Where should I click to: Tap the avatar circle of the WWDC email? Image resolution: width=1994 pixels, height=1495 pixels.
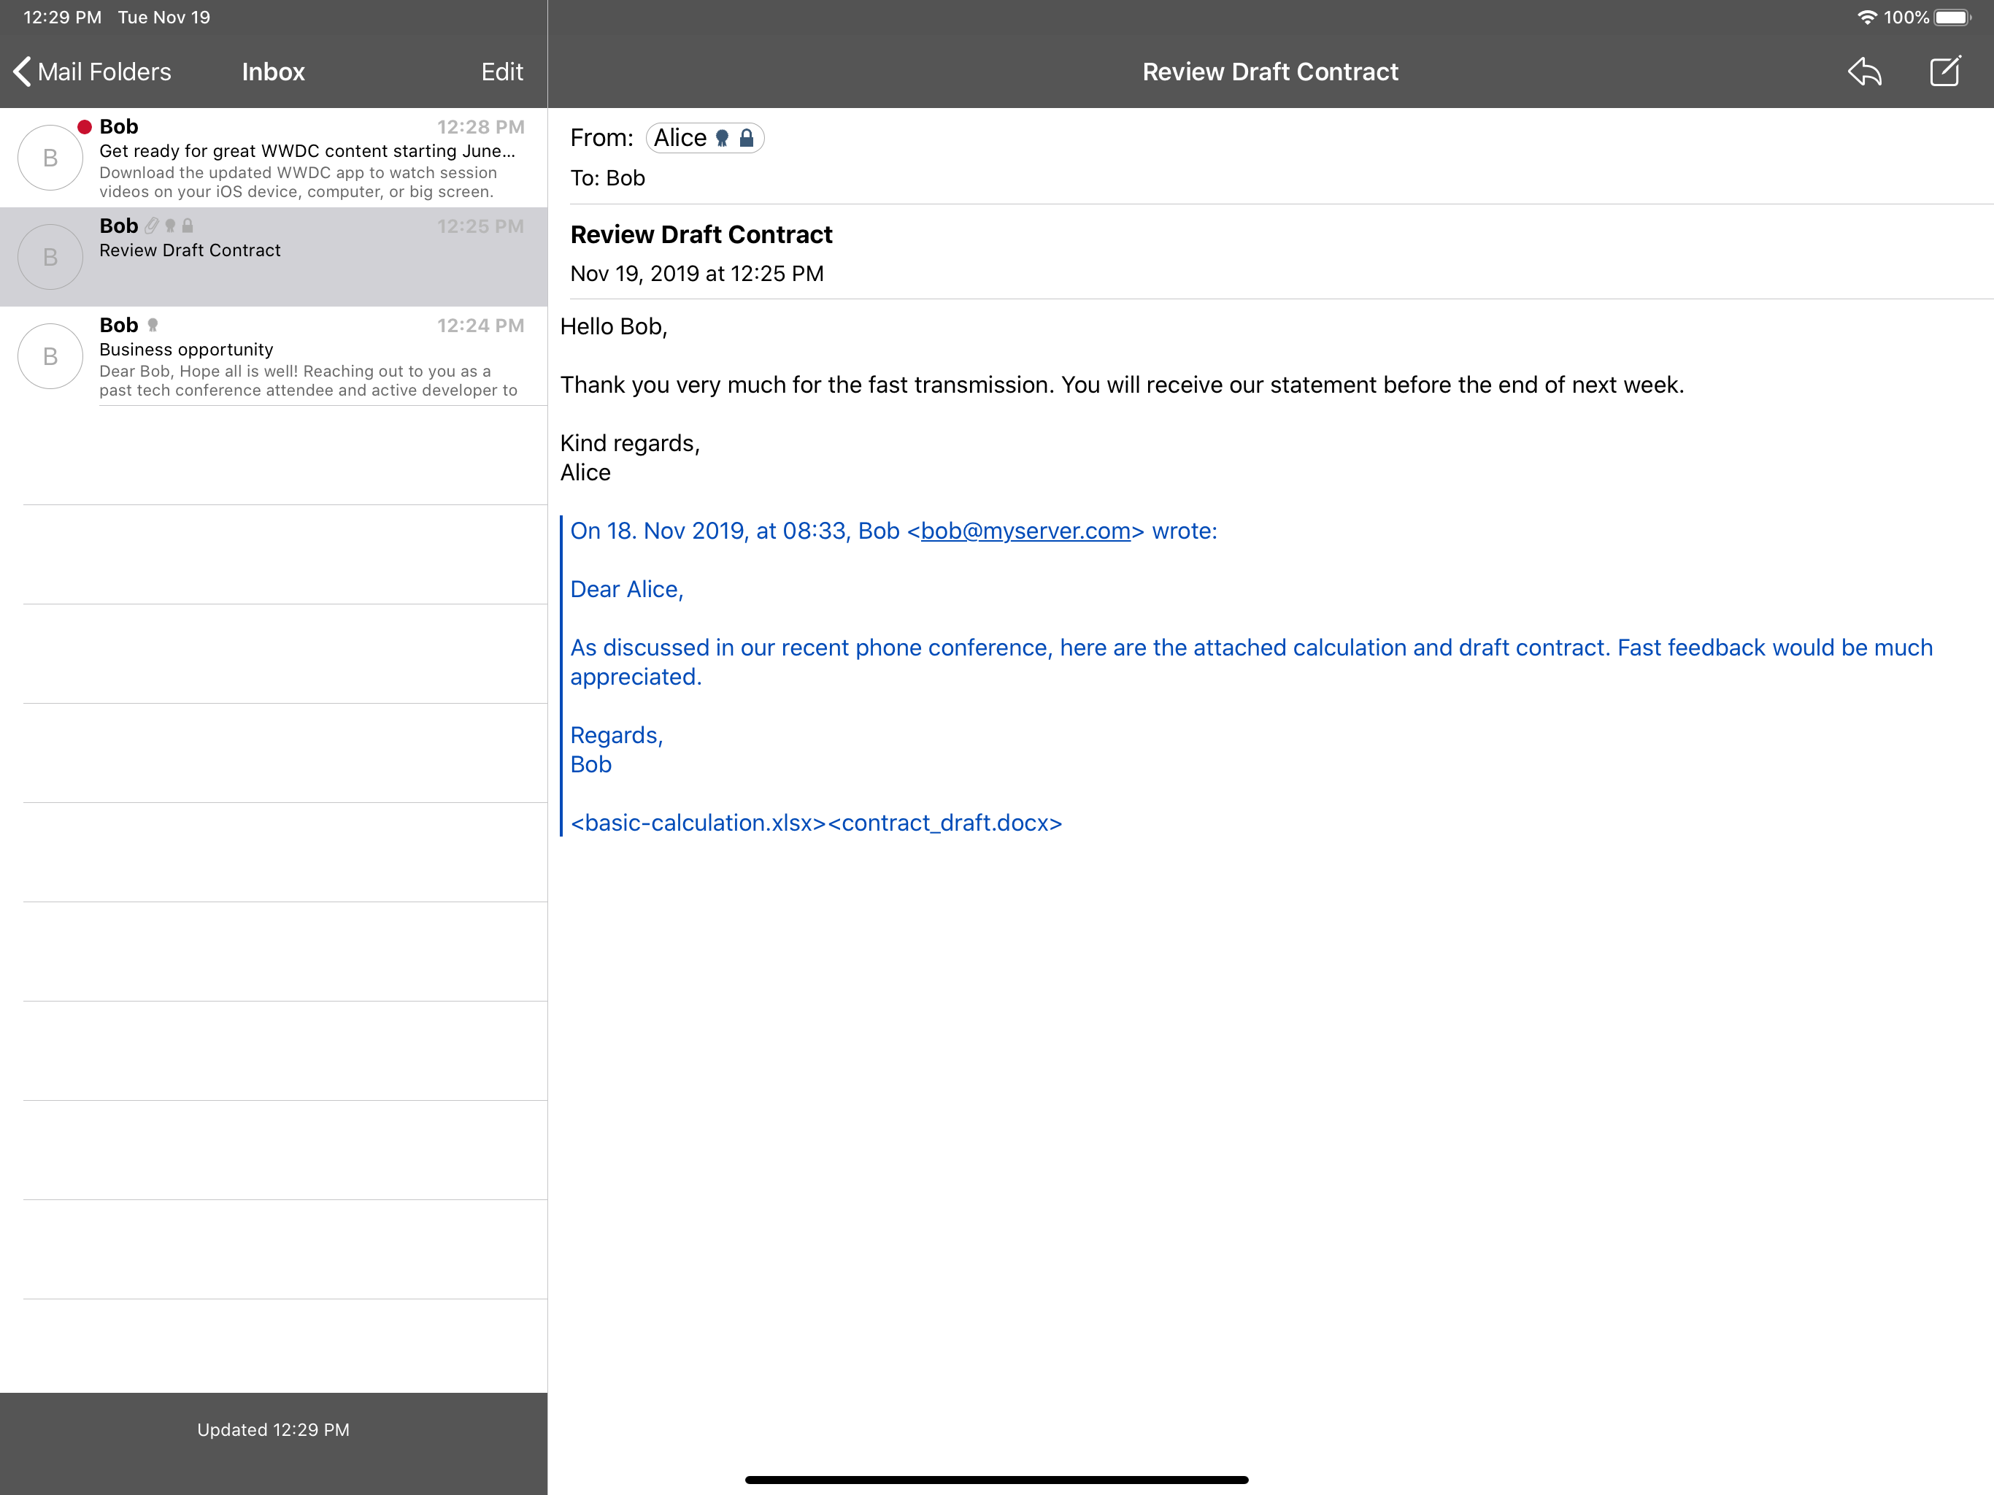(x=50, y=158)
